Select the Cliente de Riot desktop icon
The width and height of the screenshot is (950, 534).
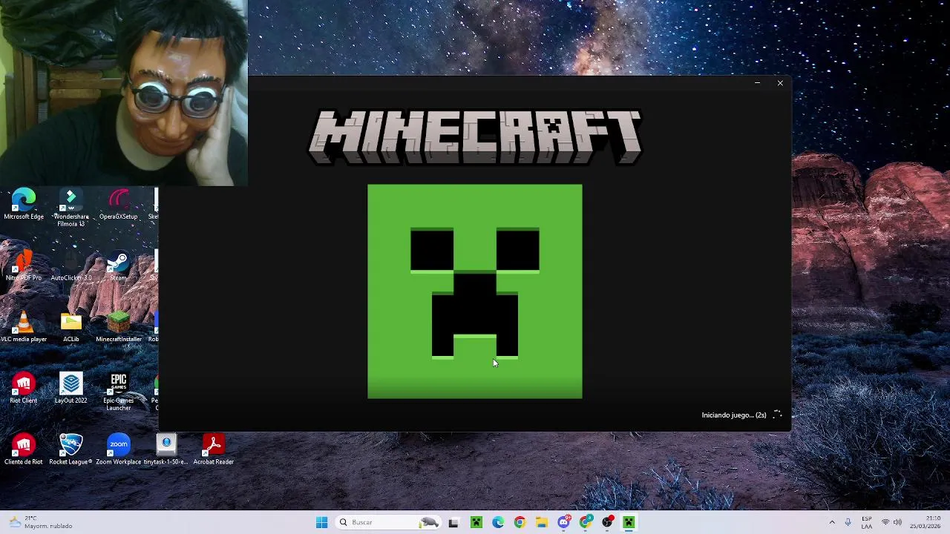click(24, 449)
